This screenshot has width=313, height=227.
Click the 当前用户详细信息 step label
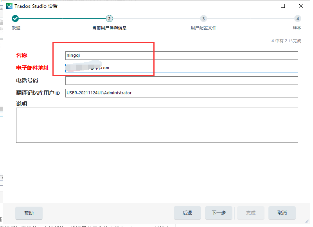tap(110, 28)
